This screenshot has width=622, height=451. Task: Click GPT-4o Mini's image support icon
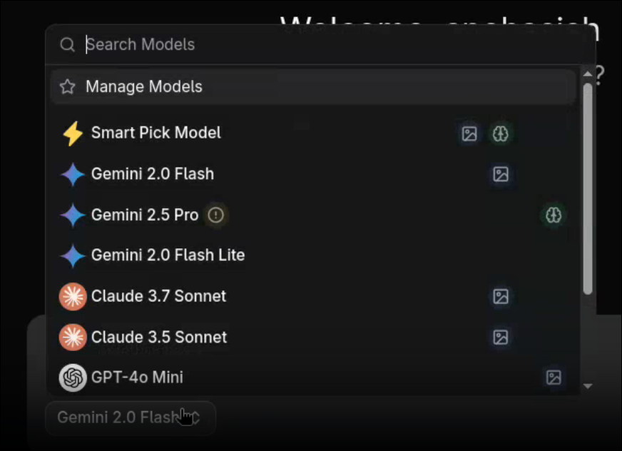click(554, 377)
